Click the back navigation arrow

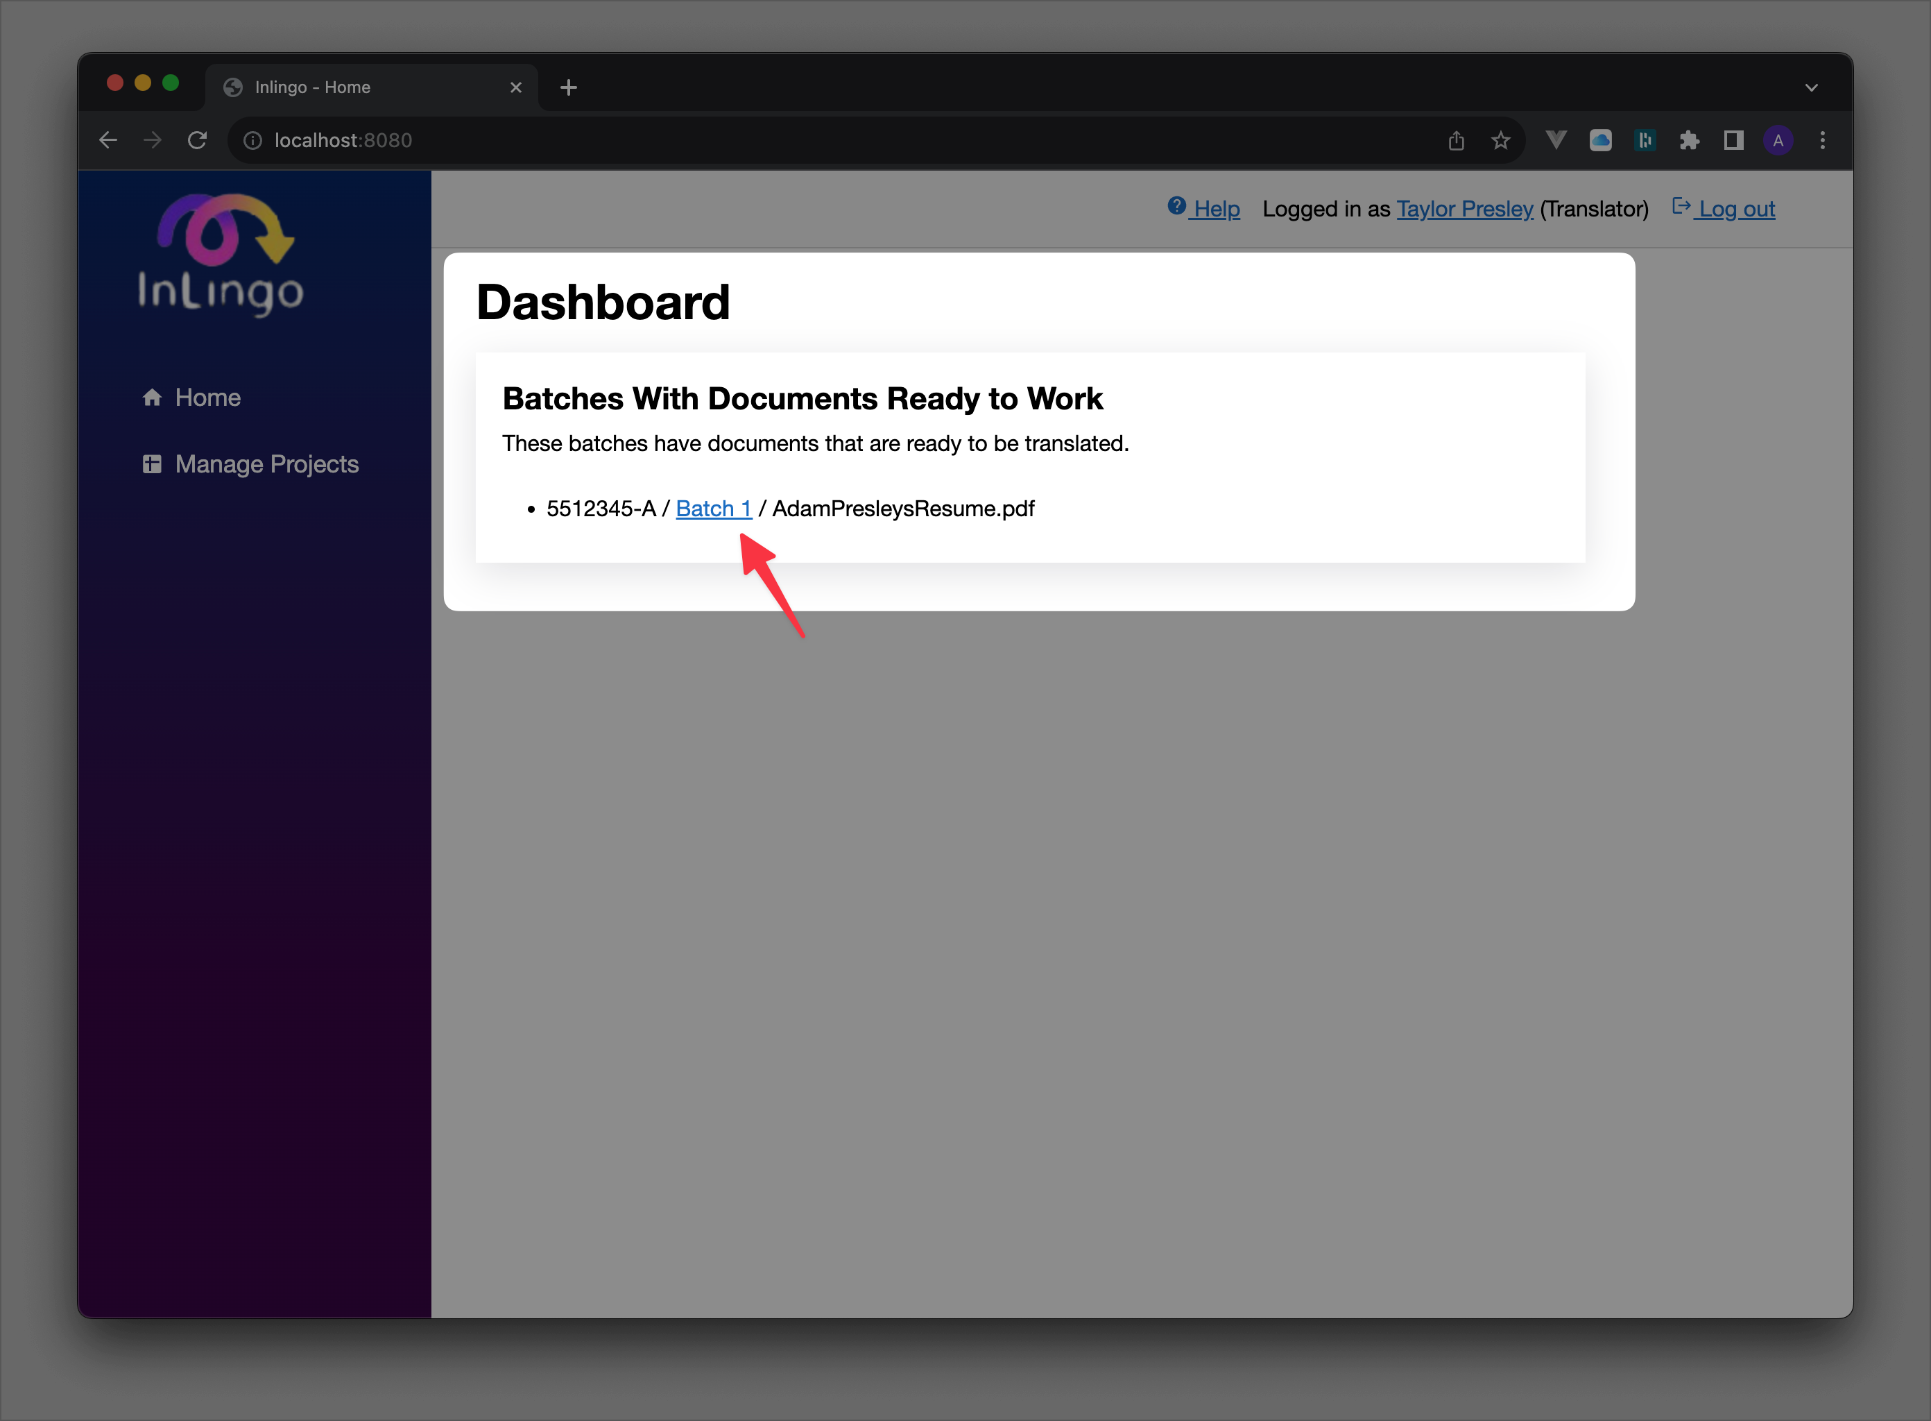108,139
